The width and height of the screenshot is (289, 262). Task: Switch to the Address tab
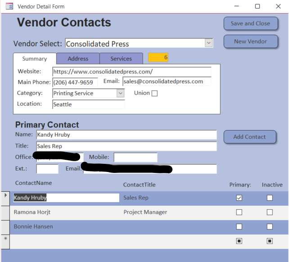pyautogui.click(x=78, y=59)
